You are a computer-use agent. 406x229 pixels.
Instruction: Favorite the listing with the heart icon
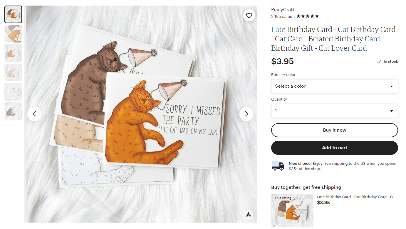tap(249, 15)
